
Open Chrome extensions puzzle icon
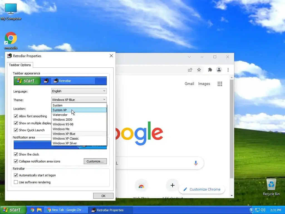(x=210, y=70)
